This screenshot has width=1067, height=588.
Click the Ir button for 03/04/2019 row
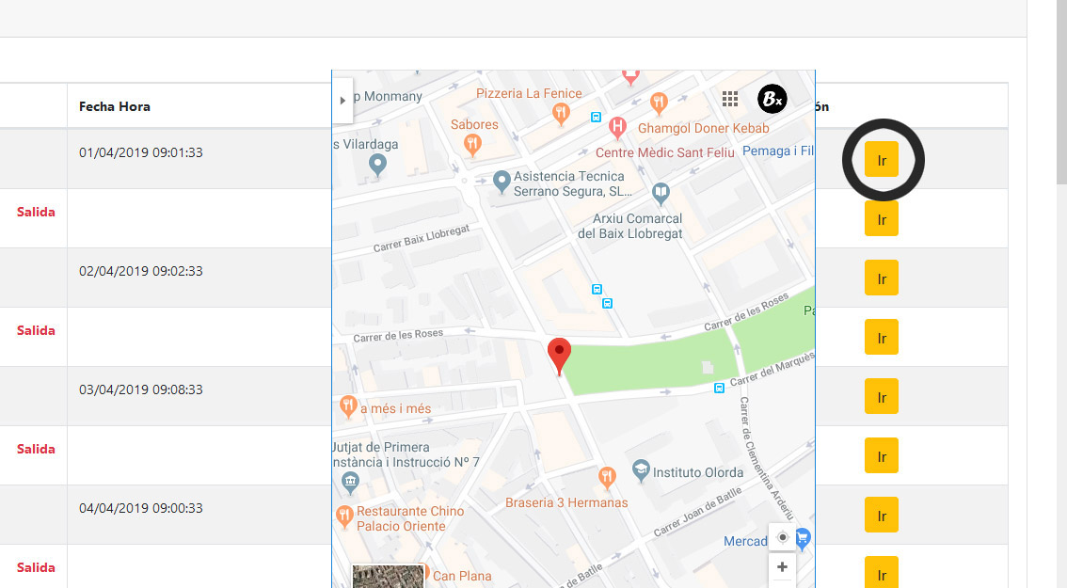[882, 397]
